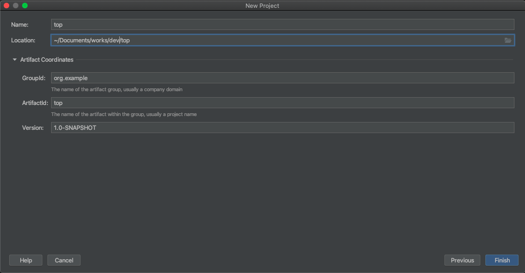Open Help for New Project
This screenshot has height=273, width=525.
tap(26, 260)
